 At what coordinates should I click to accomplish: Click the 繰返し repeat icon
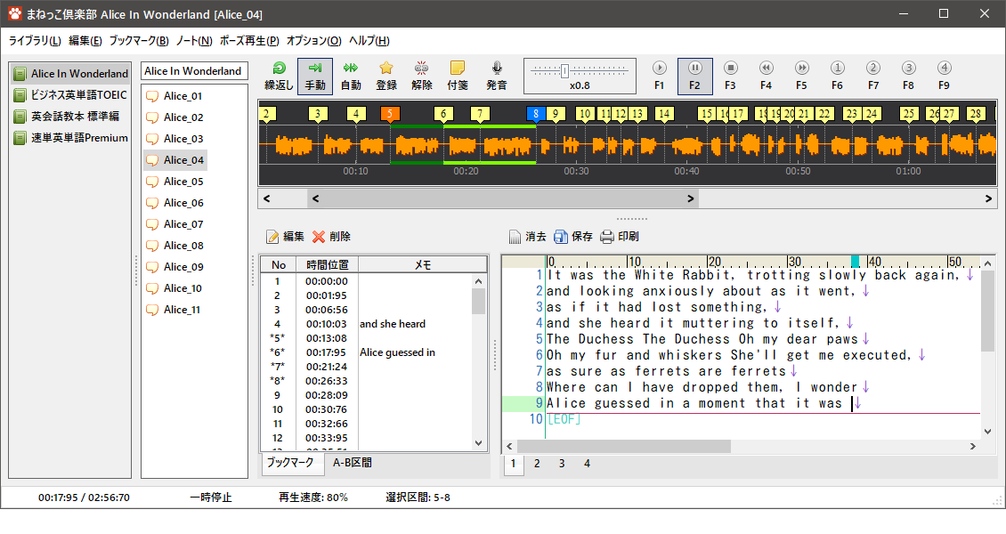pyautogui.click(x=279, y=69)
